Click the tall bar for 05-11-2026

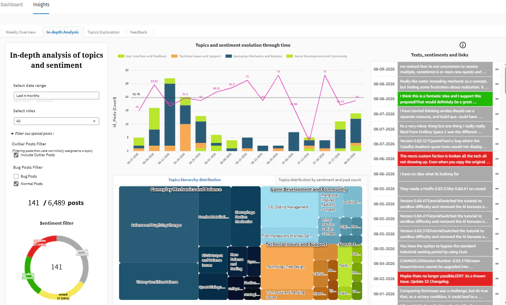click(x=169, y=115)
